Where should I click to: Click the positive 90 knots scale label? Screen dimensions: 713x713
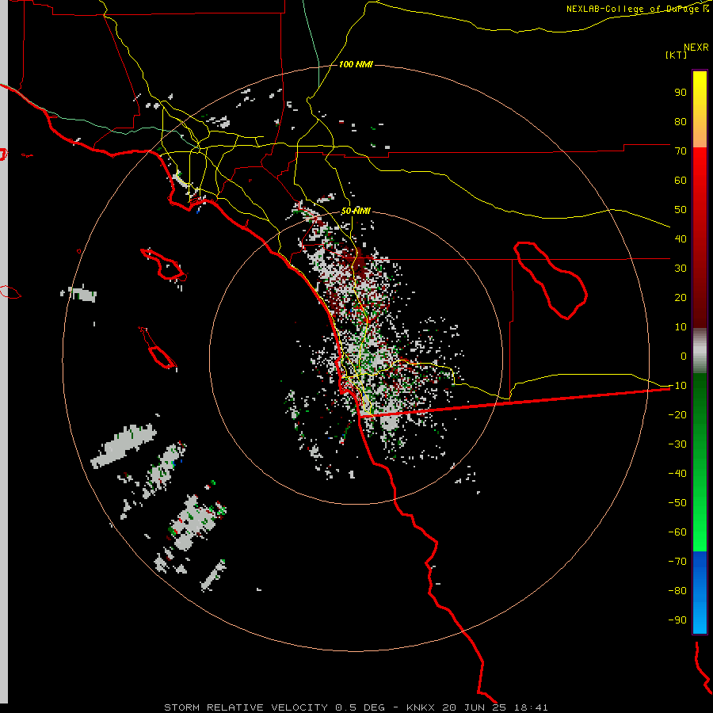pos(681,93)
